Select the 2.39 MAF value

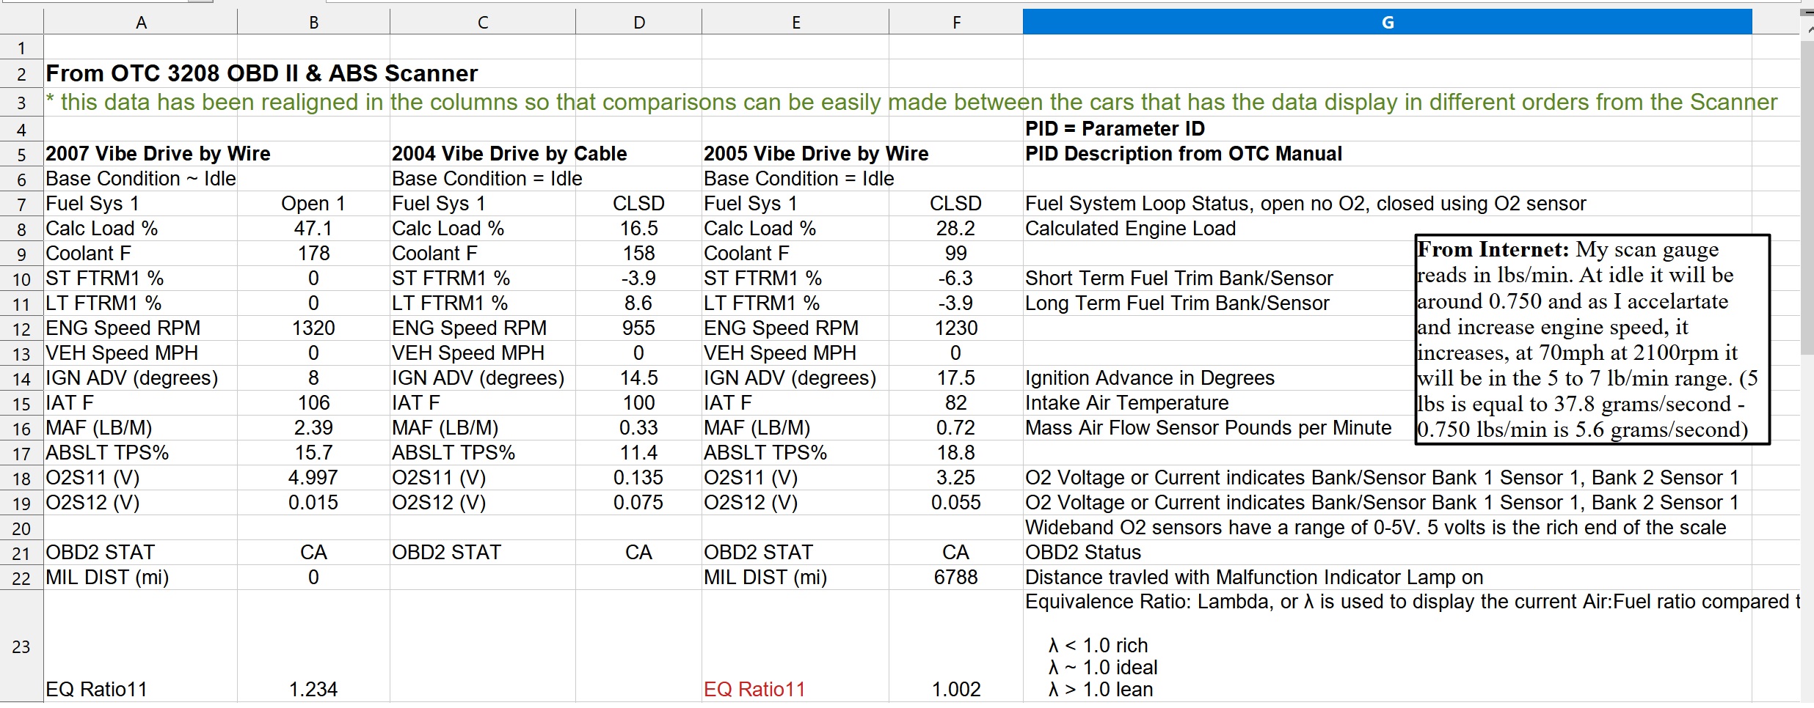click(x=313, y=428)
